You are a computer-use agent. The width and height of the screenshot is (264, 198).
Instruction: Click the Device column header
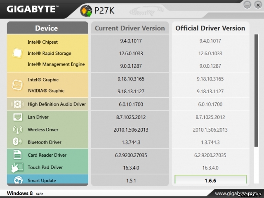click(x=47, y=28)
